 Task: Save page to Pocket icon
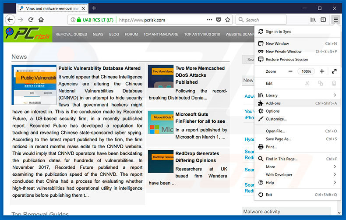(219, 20)
